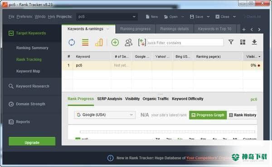Expand the Visibility column dropdown arrow
This screenshot has width=272, height=167.
259,57
